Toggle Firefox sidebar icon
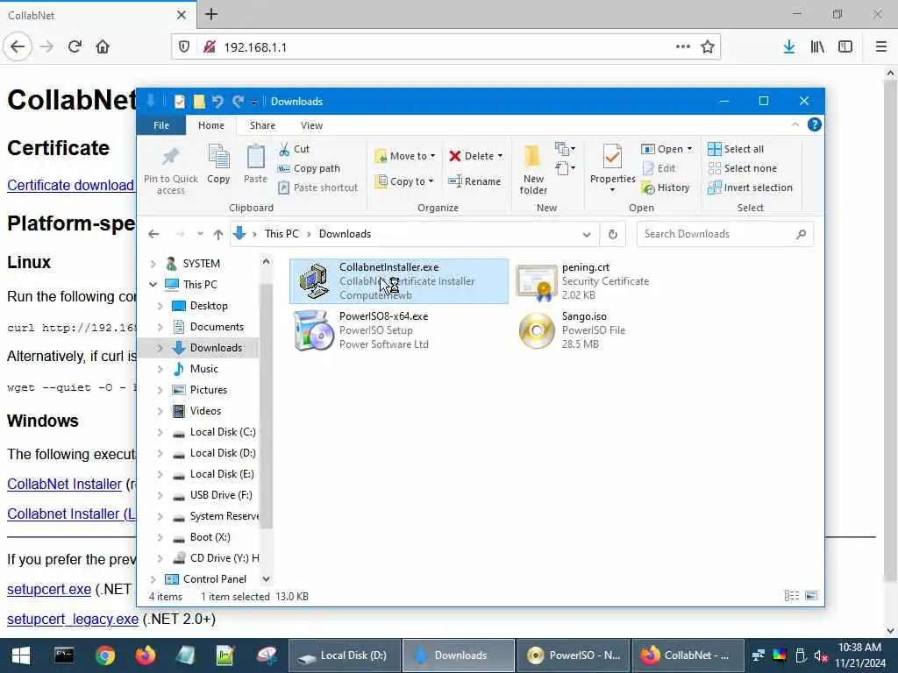The image size is (898, 673). pos(845,47)
